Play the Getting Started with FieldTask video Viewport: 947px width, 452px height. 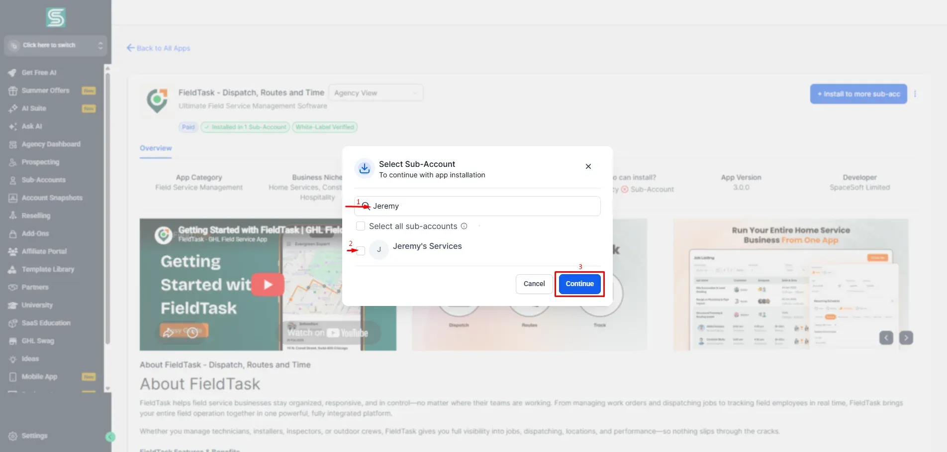268,285
